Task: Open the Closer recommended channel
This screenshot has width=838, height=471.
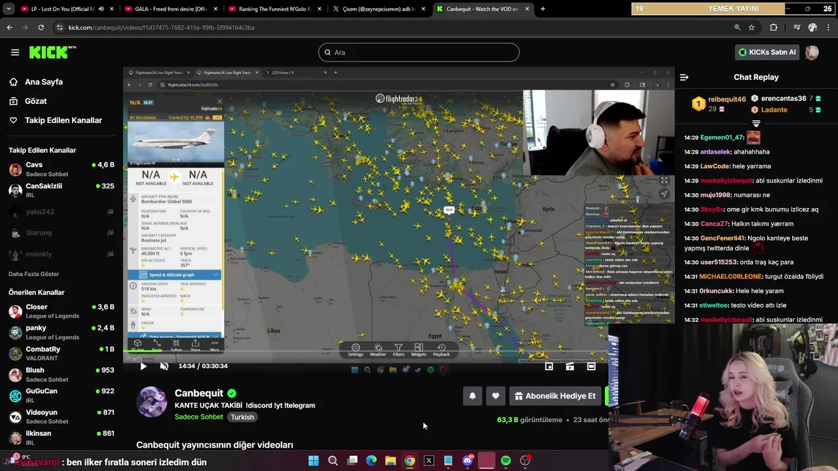Action: (62, 311)
